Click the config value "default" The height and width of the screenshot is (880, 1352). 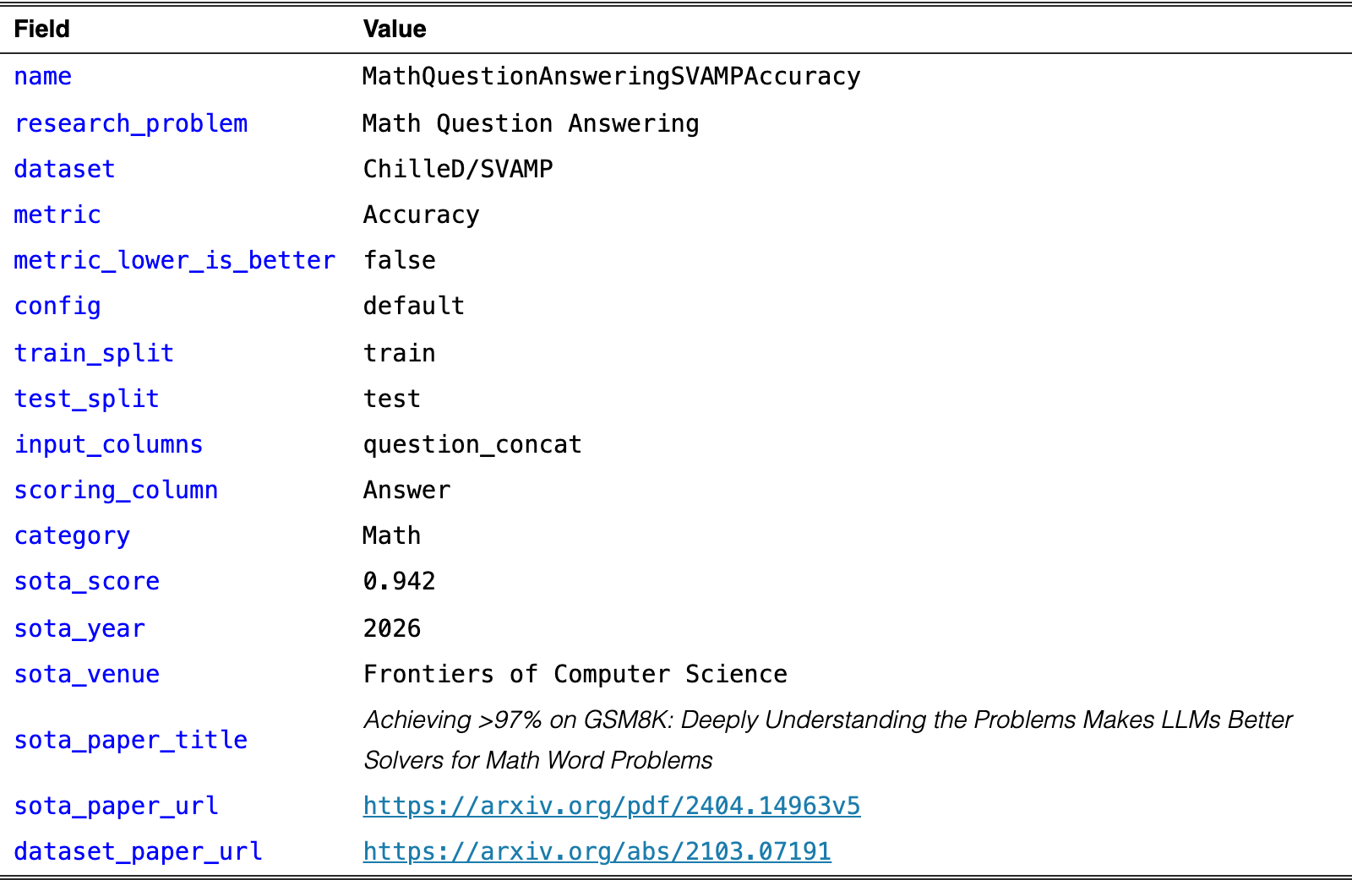click(414, 306)
